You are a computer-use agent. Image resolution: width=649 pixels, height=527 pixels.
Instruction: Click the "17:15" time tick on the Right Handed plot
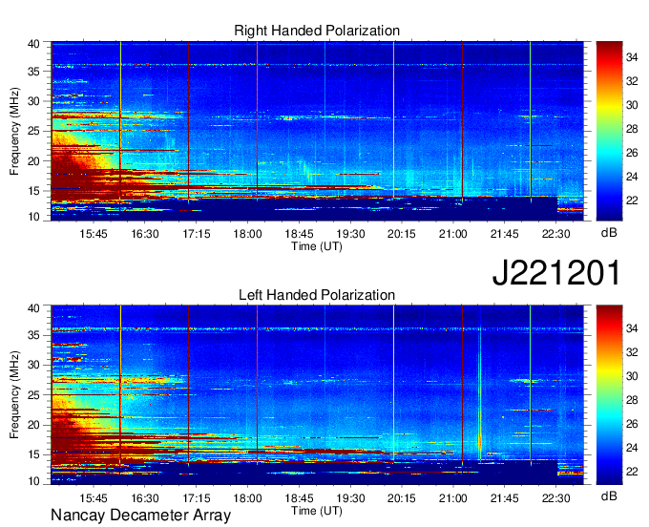coord(197,234)
